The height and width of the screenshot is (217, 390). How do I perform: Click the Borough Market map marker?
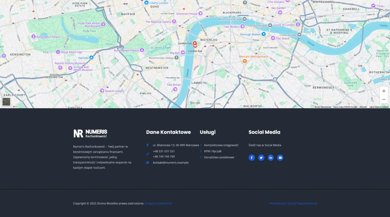264,34
